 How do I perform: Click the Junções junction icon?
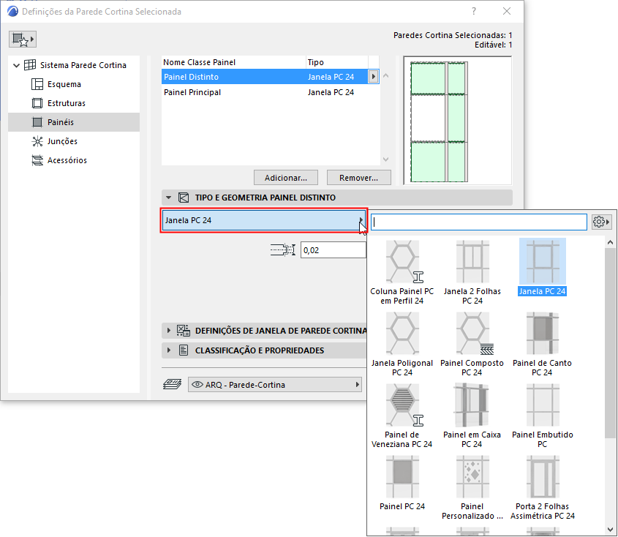37,141
